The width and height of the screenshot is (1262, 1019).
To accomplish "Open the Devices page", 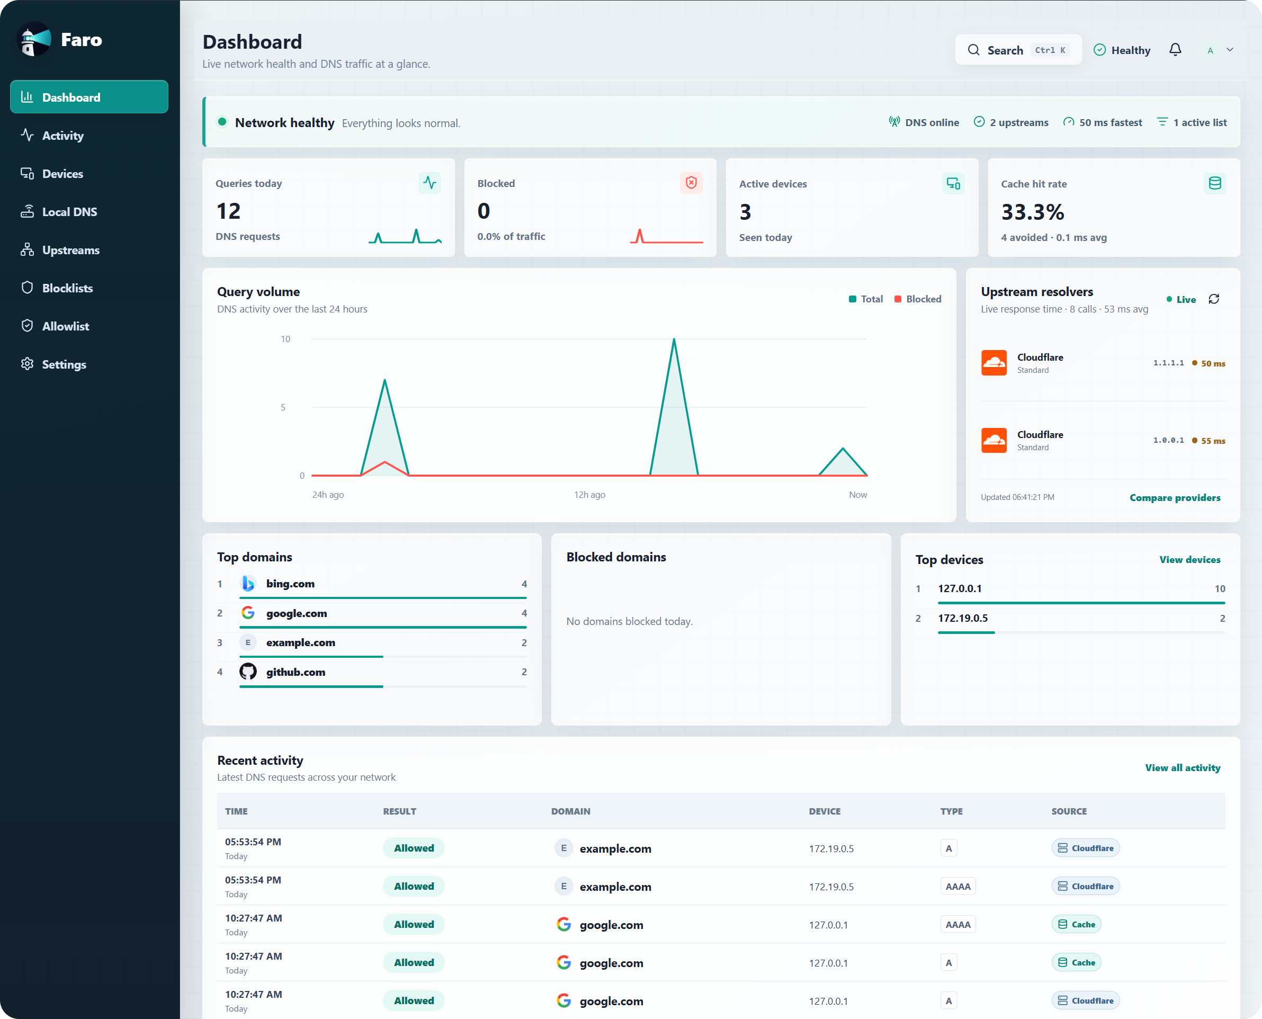I will point(89,173).
